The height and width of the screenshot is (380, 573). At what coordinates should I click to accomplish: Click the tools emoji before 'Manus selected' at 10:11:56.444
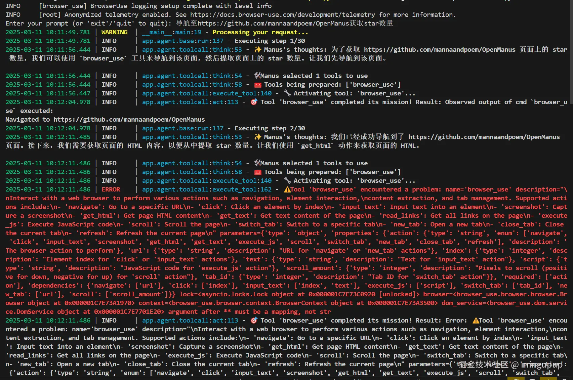[x=257, y=76]
